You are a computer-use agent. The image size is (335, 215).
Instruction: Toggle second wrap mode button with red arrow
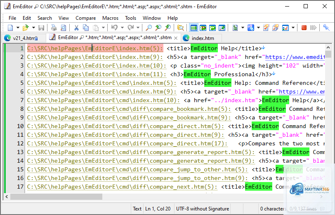(x=203, y=28)
